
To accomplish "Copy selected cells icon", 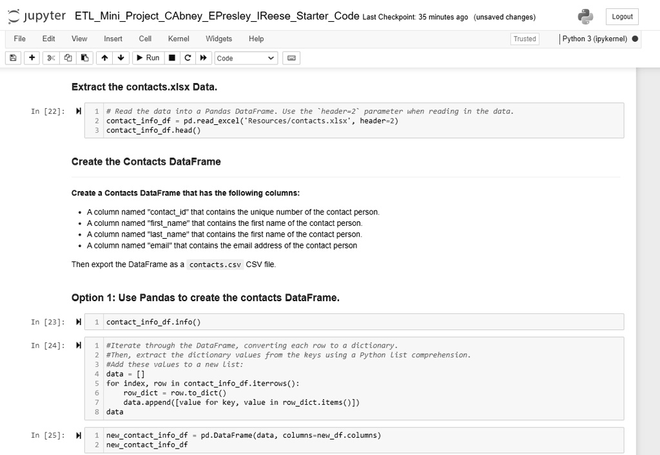I will pyautogui.click(x=68, y=58).
